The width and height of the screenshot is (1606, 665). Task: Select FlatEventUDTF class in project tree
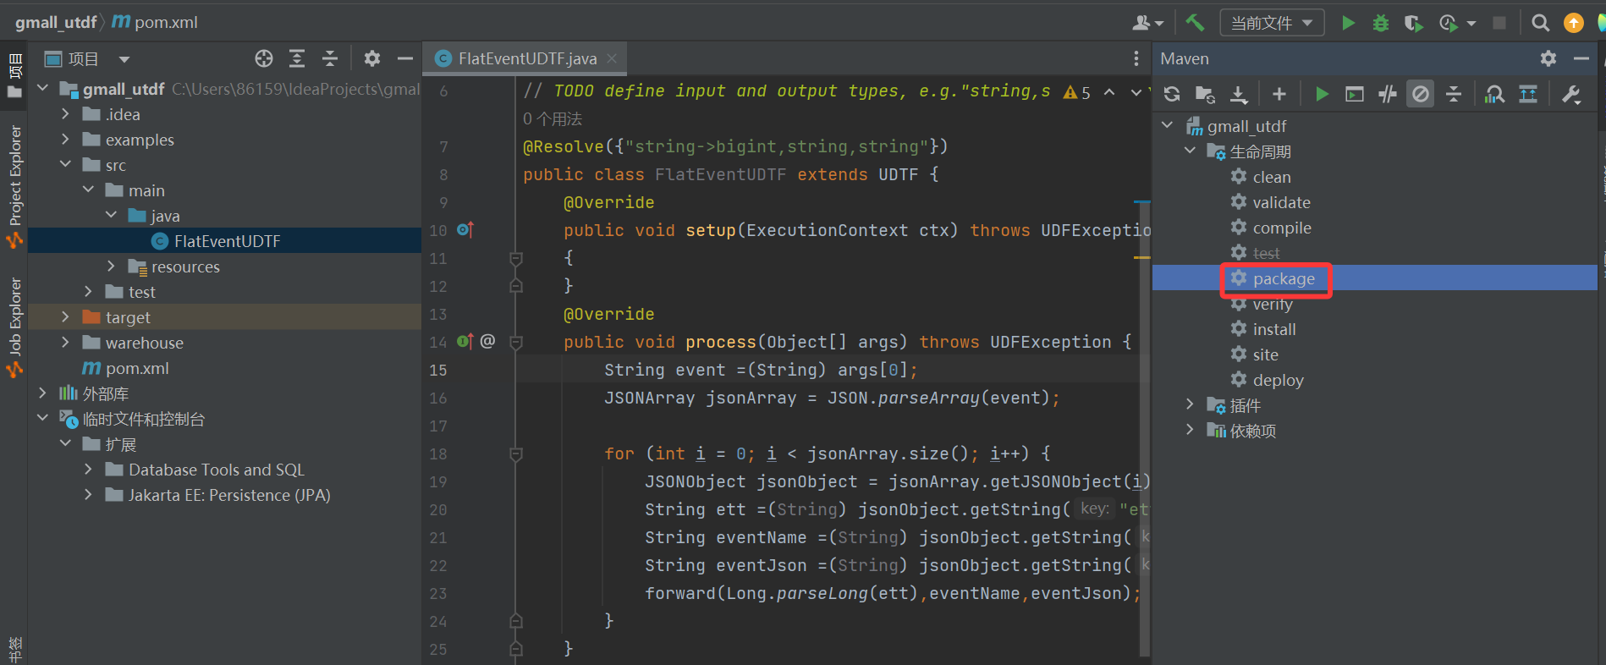(x=225, y=241)
